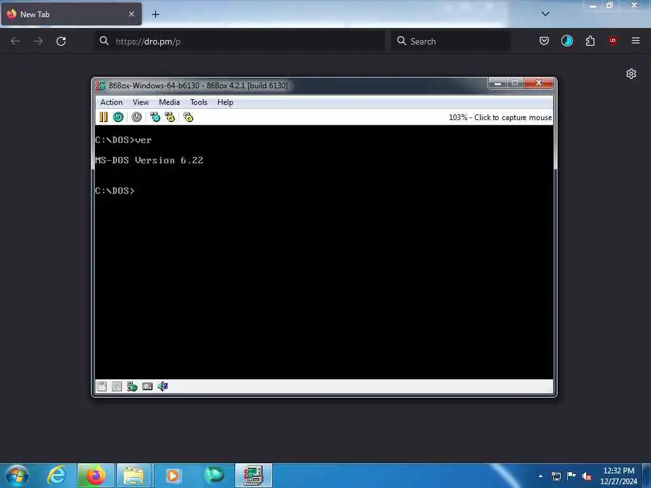
Task: Open Windows Media Player from taskbar
Action: tap(173, 475)
